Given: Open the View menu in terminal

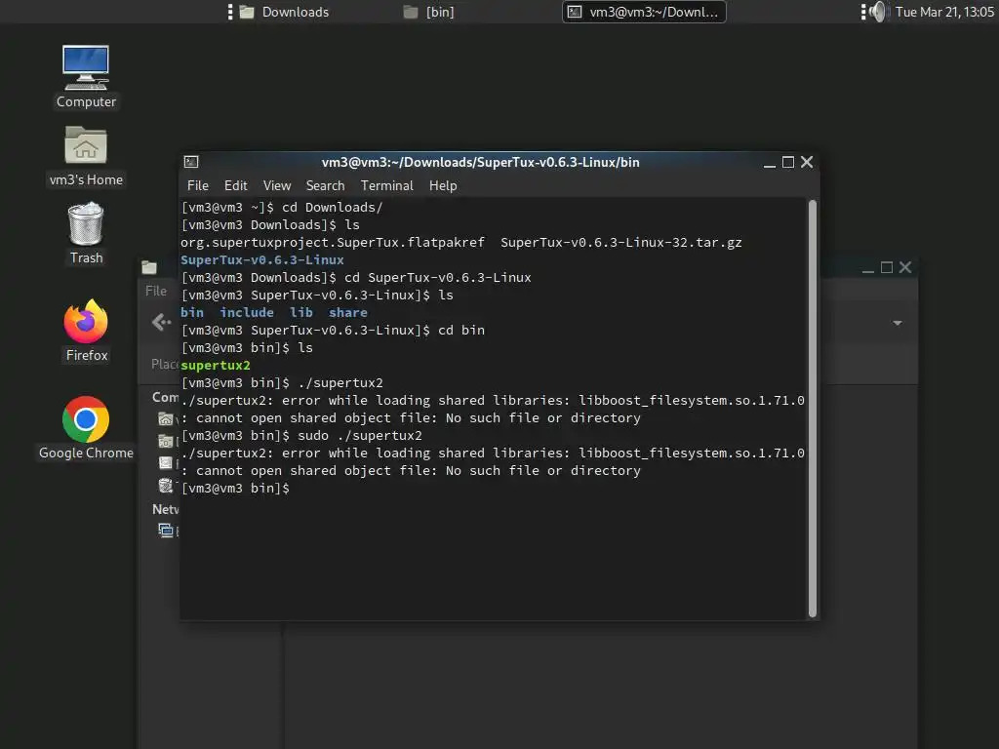Looking at the screenshot, I should click(277, 186).
